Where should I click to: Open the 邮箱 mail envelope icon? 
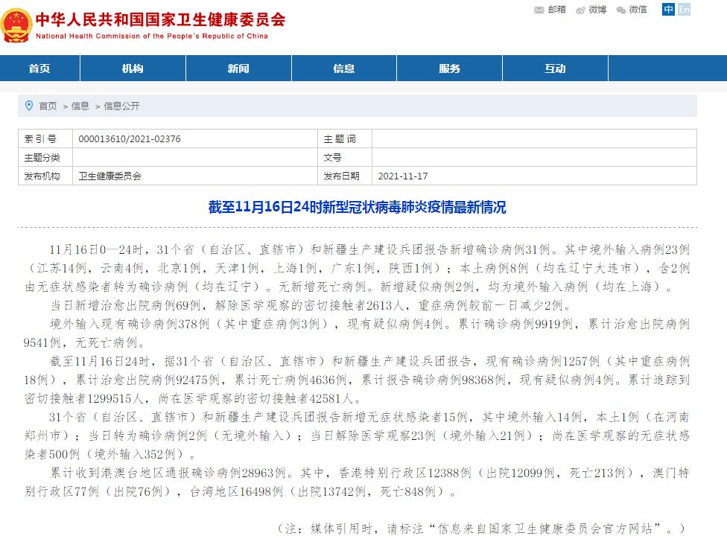539,10
